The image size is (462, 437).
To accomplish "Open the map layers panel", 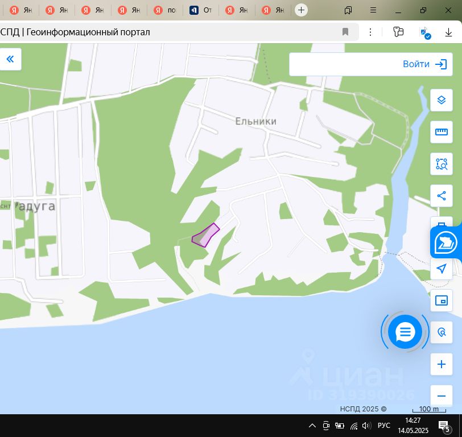I will 441,100.
